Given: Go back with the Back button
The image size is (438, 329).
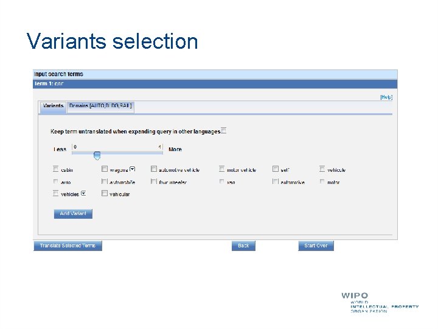Looking at the screenshot, I should coord(243,246).
